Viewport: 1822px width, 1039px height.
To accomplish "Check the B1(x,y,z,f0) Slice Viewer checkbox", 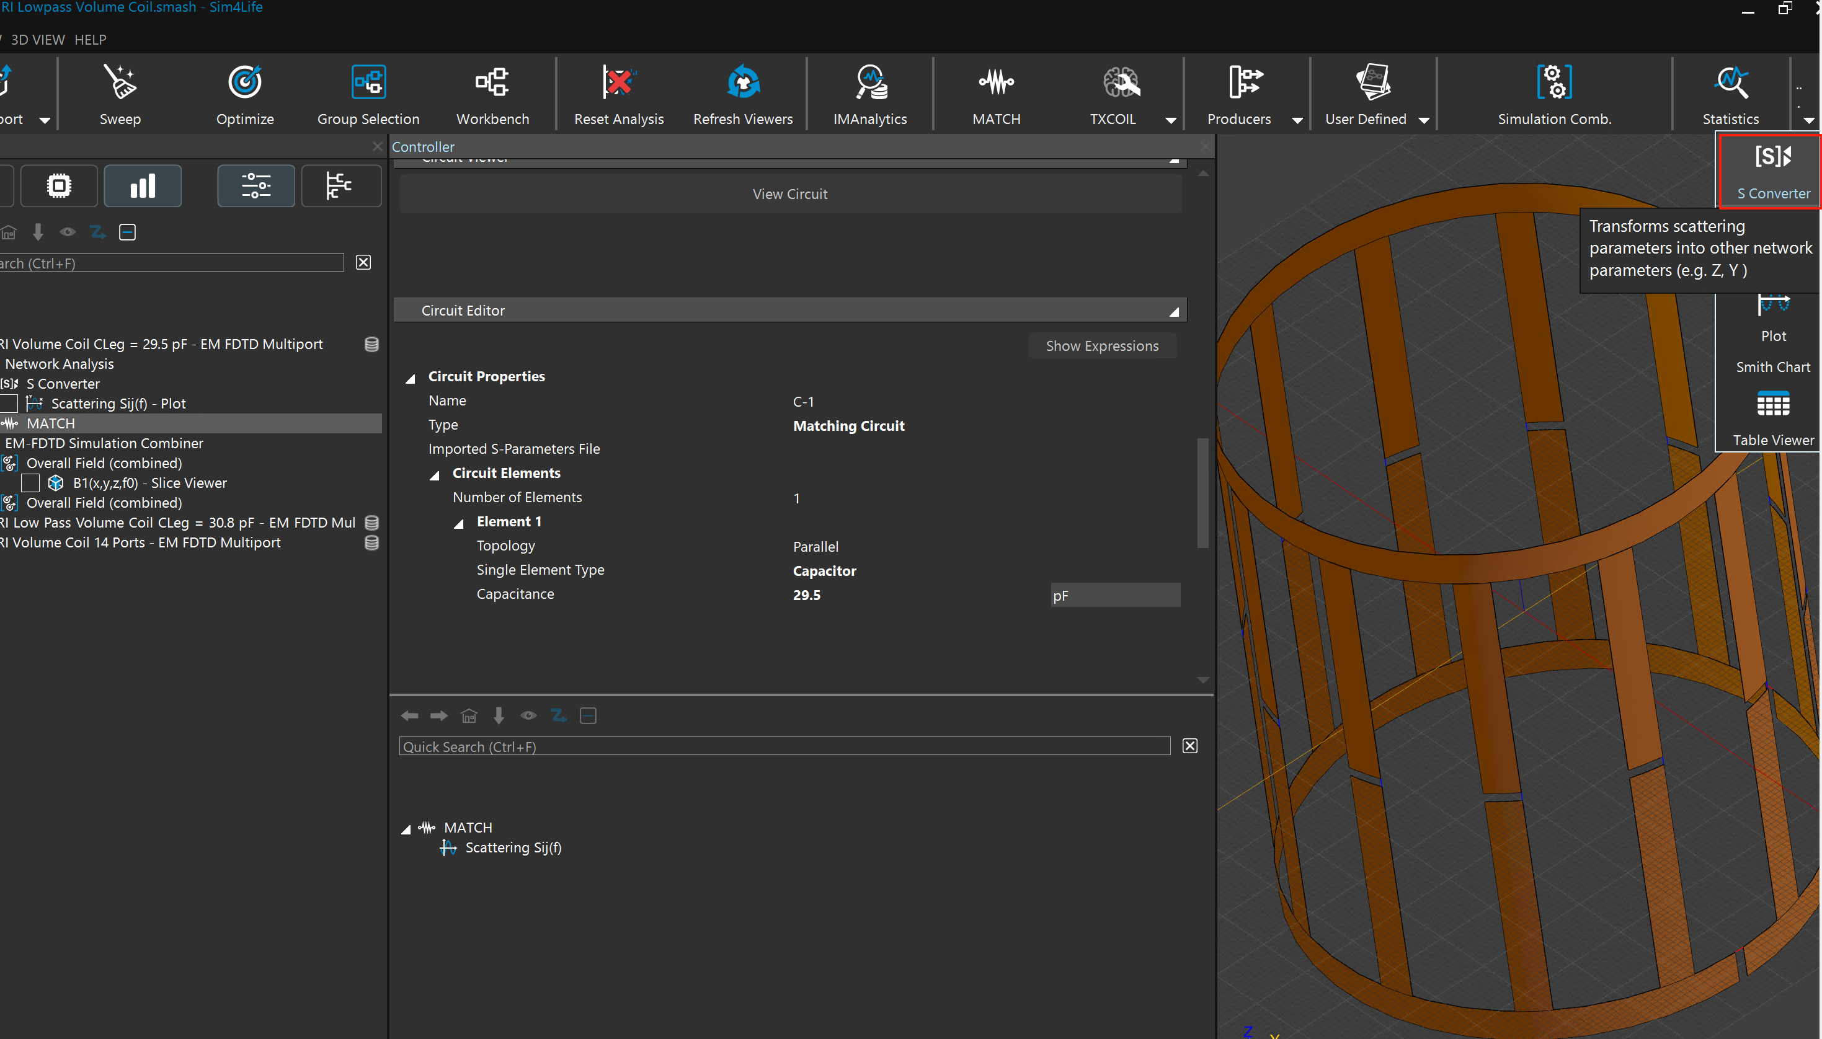I will pos(30,483).
